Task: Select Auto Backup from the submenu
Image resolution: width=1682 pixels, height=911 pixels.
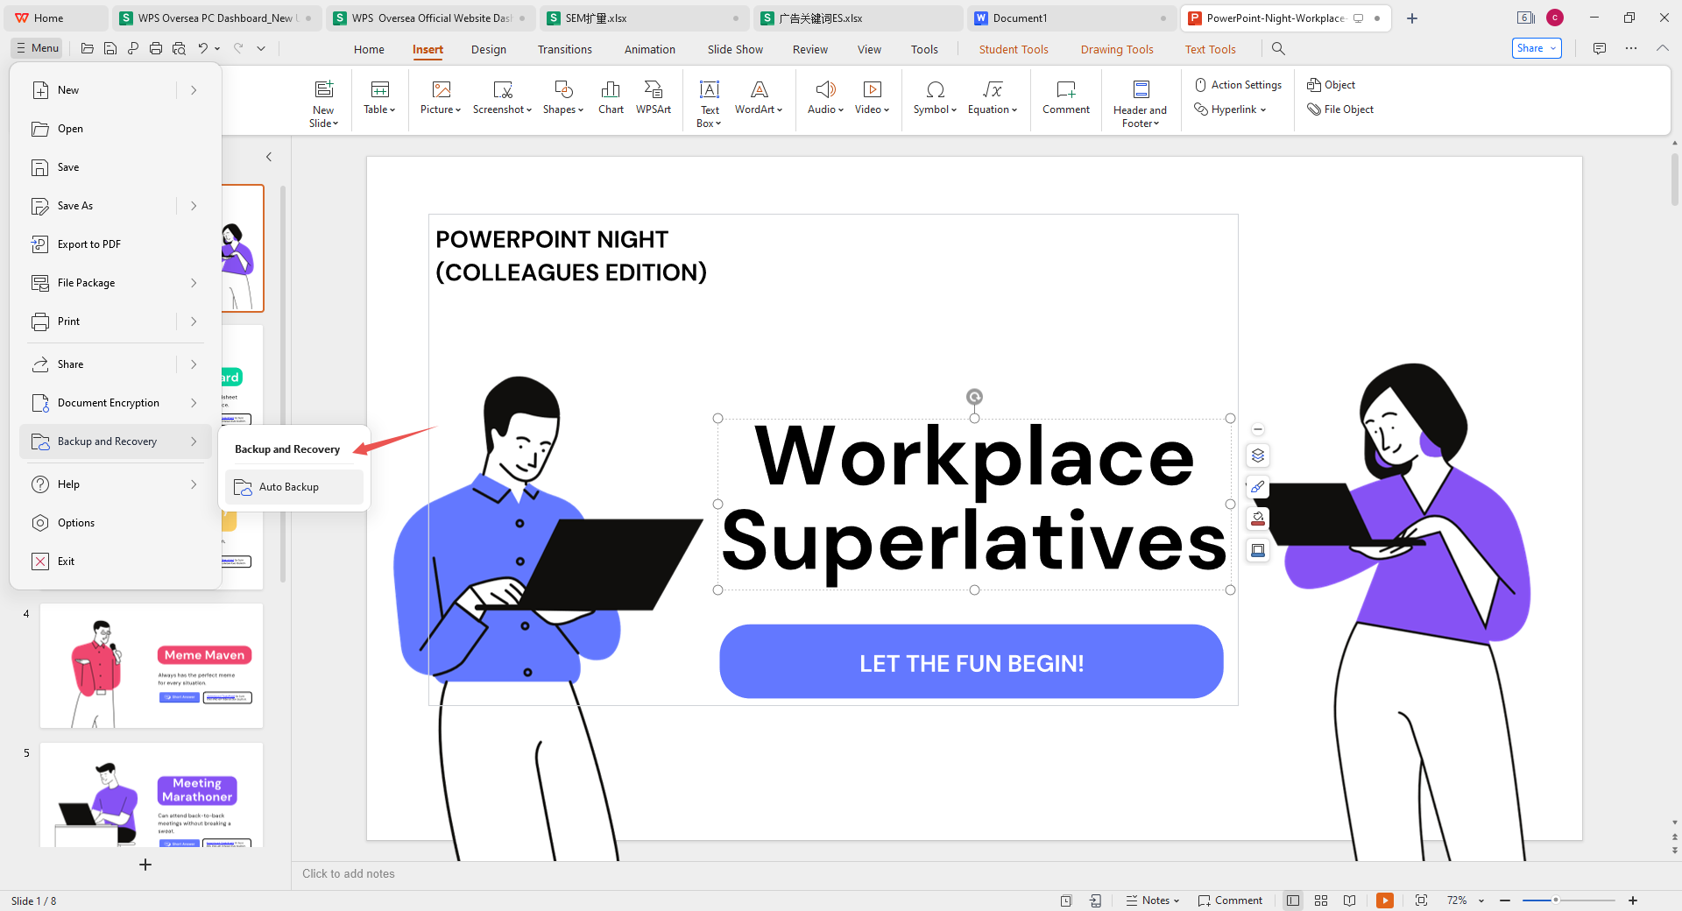Action: click(x=289, y=487)
